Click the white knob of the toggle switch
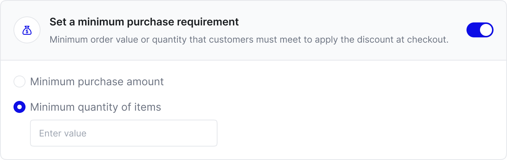This screenshot has height=160, width=507. pyautogui.click(x=486, y=30)
